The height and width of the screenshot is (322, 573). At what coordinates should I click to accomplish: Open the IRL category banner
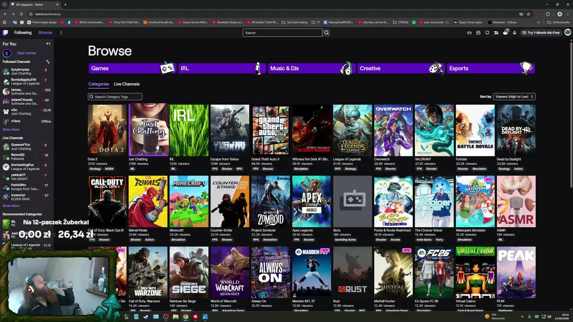[x=222, y=68]
